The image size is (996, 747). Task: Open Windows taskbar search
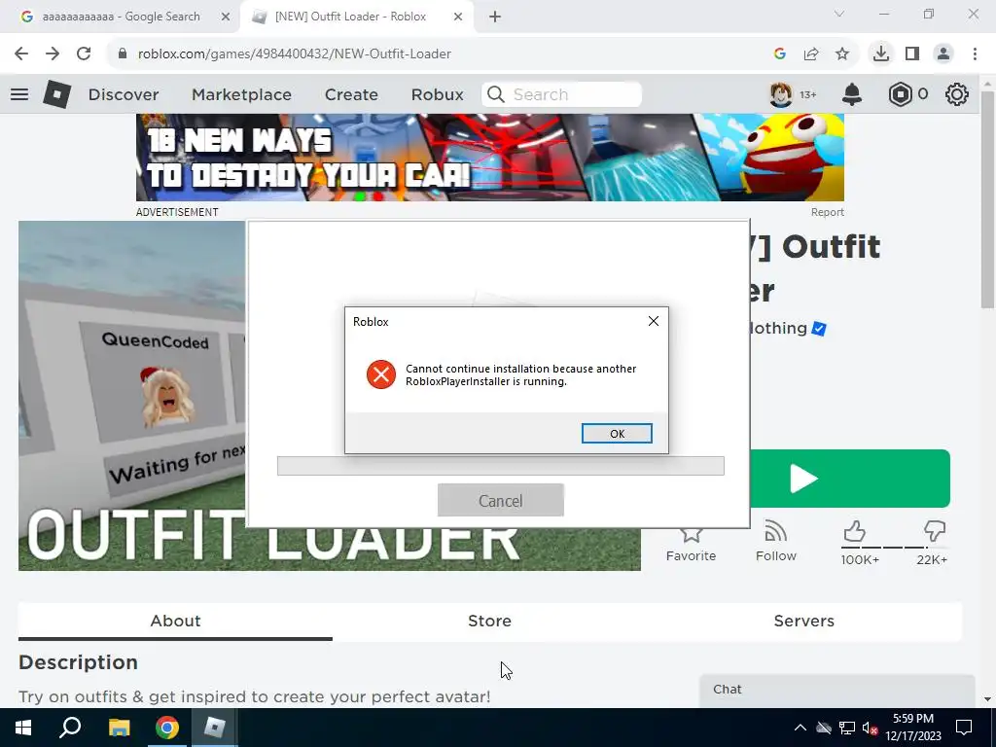click(x=70, y=728)
